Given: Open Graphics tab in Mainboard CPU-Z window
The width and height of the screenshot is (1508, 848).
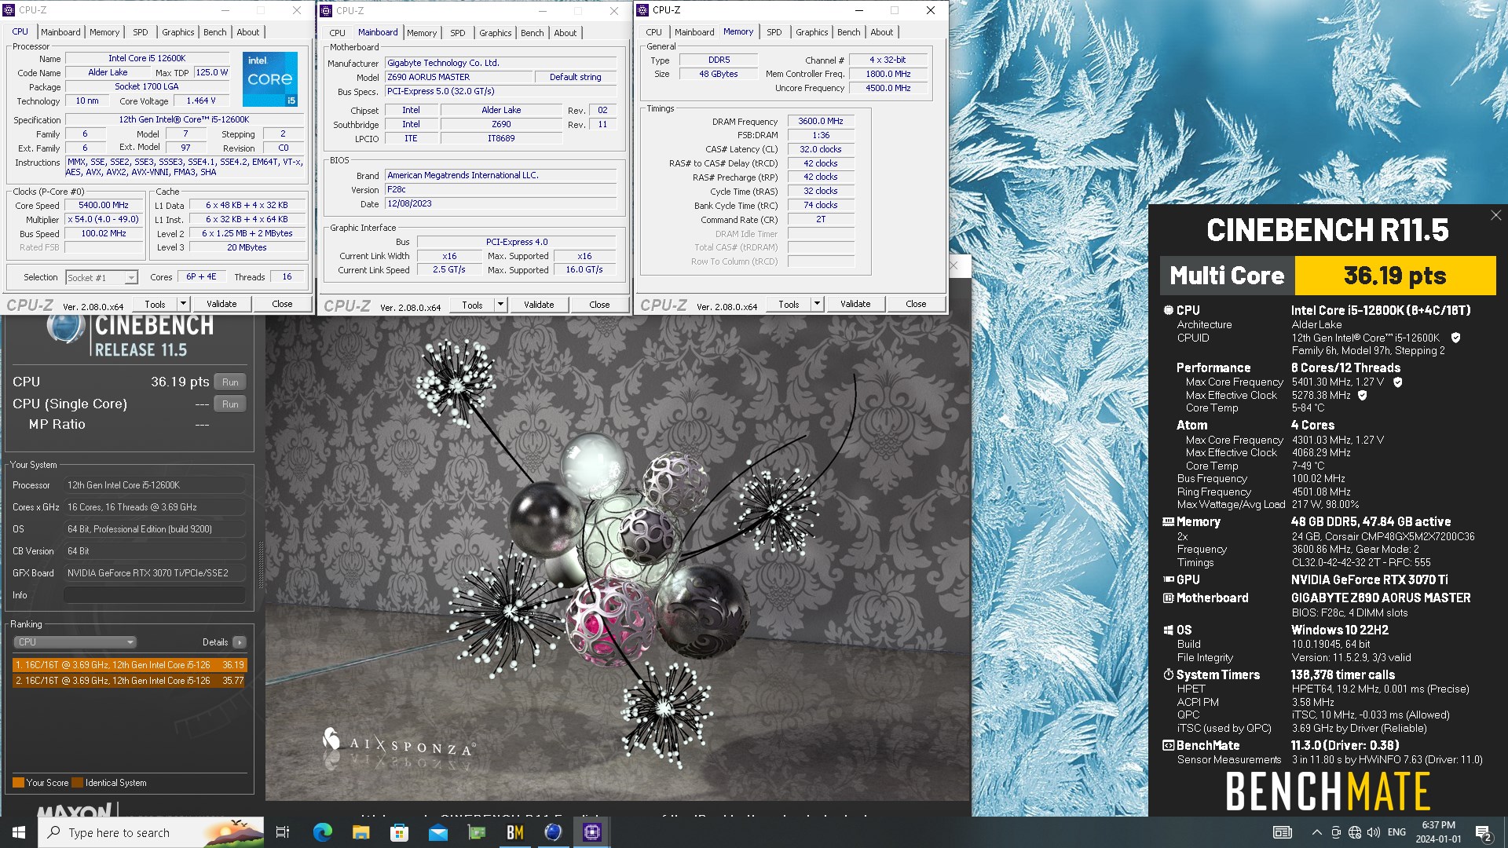Looking at the screenshot, I should [496, 33].
